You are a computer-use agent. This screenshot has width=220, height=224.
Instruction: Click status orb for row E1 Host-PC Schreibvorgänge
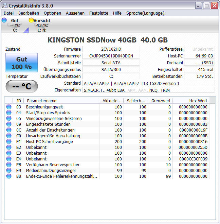coord(9,141)
